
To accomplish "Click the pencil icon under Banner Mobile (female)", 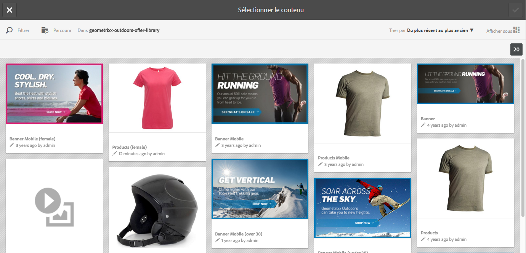I will pyautogui.click(x=12, y=145).
